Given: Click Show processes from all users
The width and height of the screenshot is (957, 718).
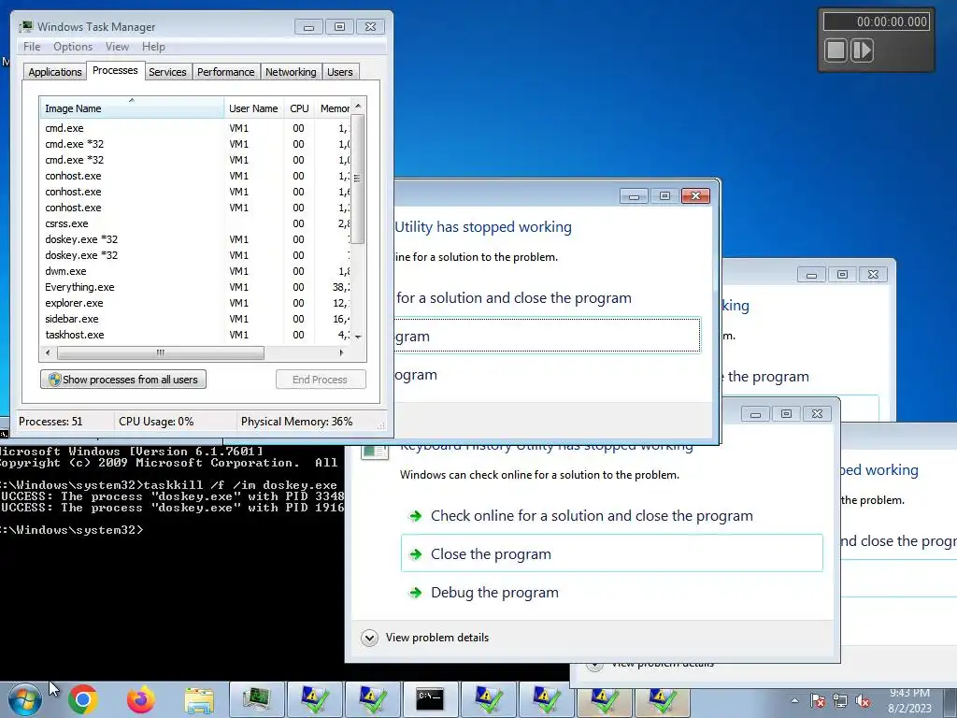Looking at the screenshot, I should pos(123,380).
